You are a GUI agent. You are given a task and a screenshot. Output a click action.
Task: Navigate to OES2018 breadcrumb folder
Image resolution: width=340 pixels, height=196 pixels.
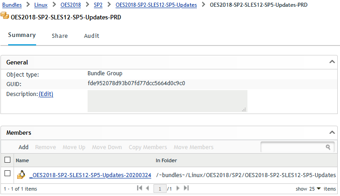tap(70, 5)
